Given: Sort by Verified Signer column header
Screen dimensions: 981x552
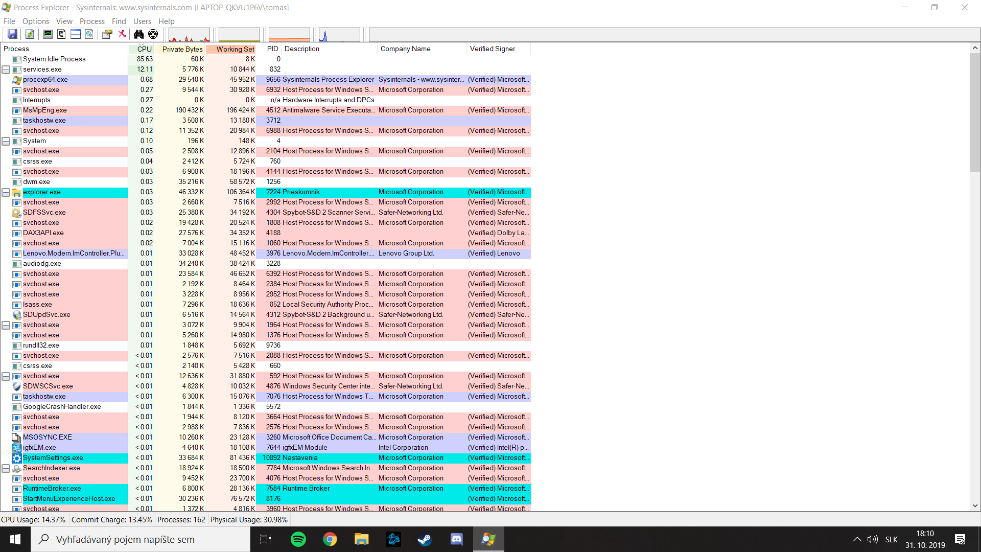Looking at the screenshot, I should (499, 49).
